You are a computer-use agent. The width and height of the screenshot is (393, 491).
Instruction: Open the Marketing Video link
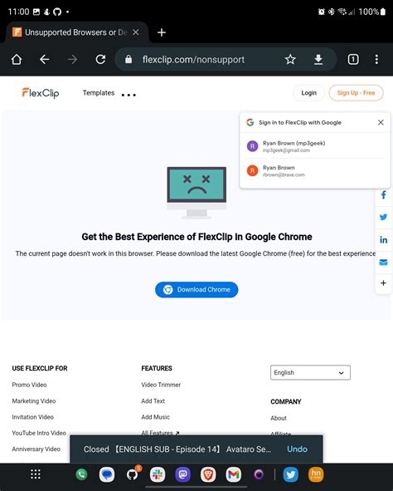point(34,401)
